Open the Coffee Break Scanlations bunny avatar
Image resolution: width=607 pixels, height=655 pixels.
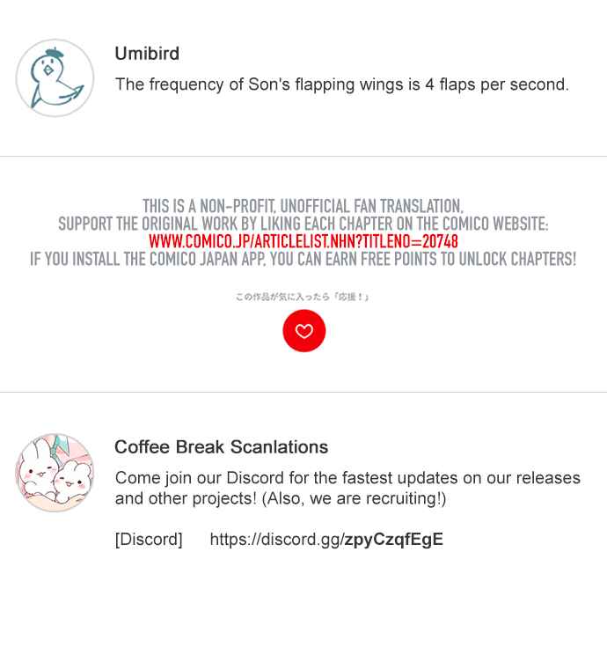pyautogui.click(x=55, y=473)
